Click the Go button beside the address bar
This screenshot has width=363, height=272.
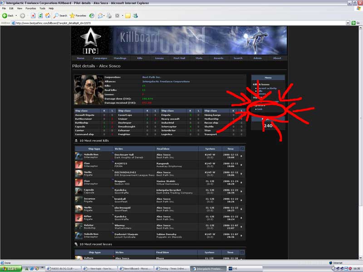356,23
